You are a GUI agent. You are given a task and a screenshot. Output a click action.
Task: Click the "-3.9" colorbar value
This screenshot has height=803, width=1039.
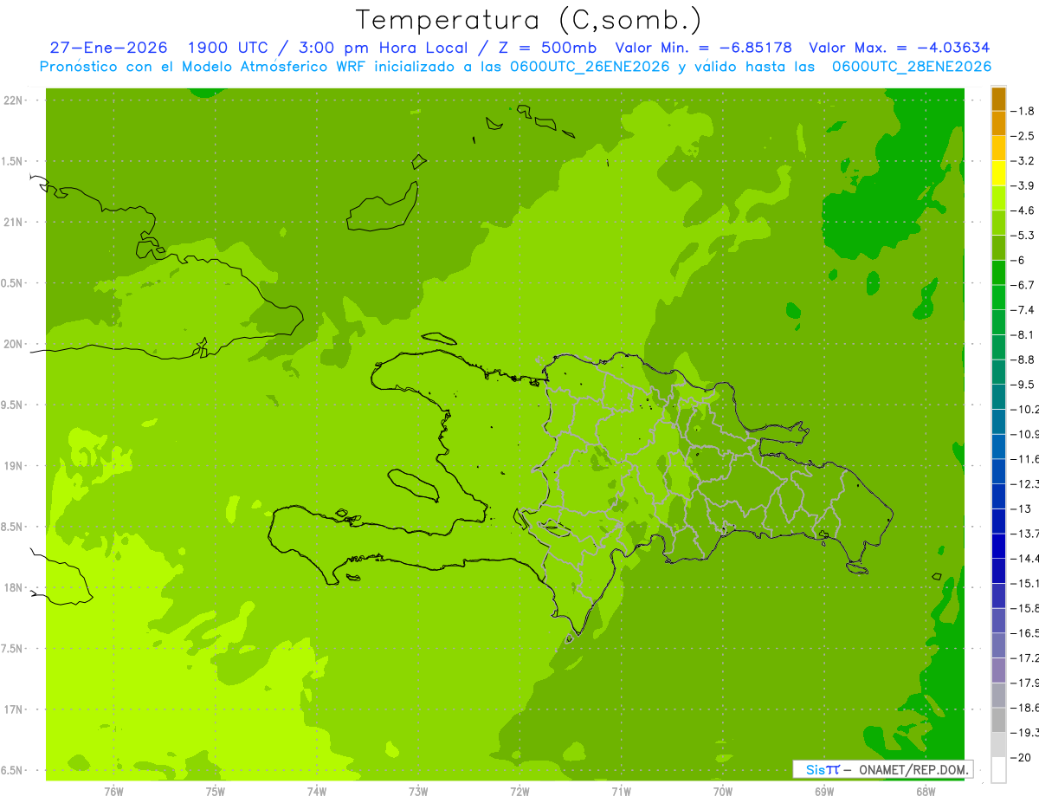click(x=1023, y=185)
